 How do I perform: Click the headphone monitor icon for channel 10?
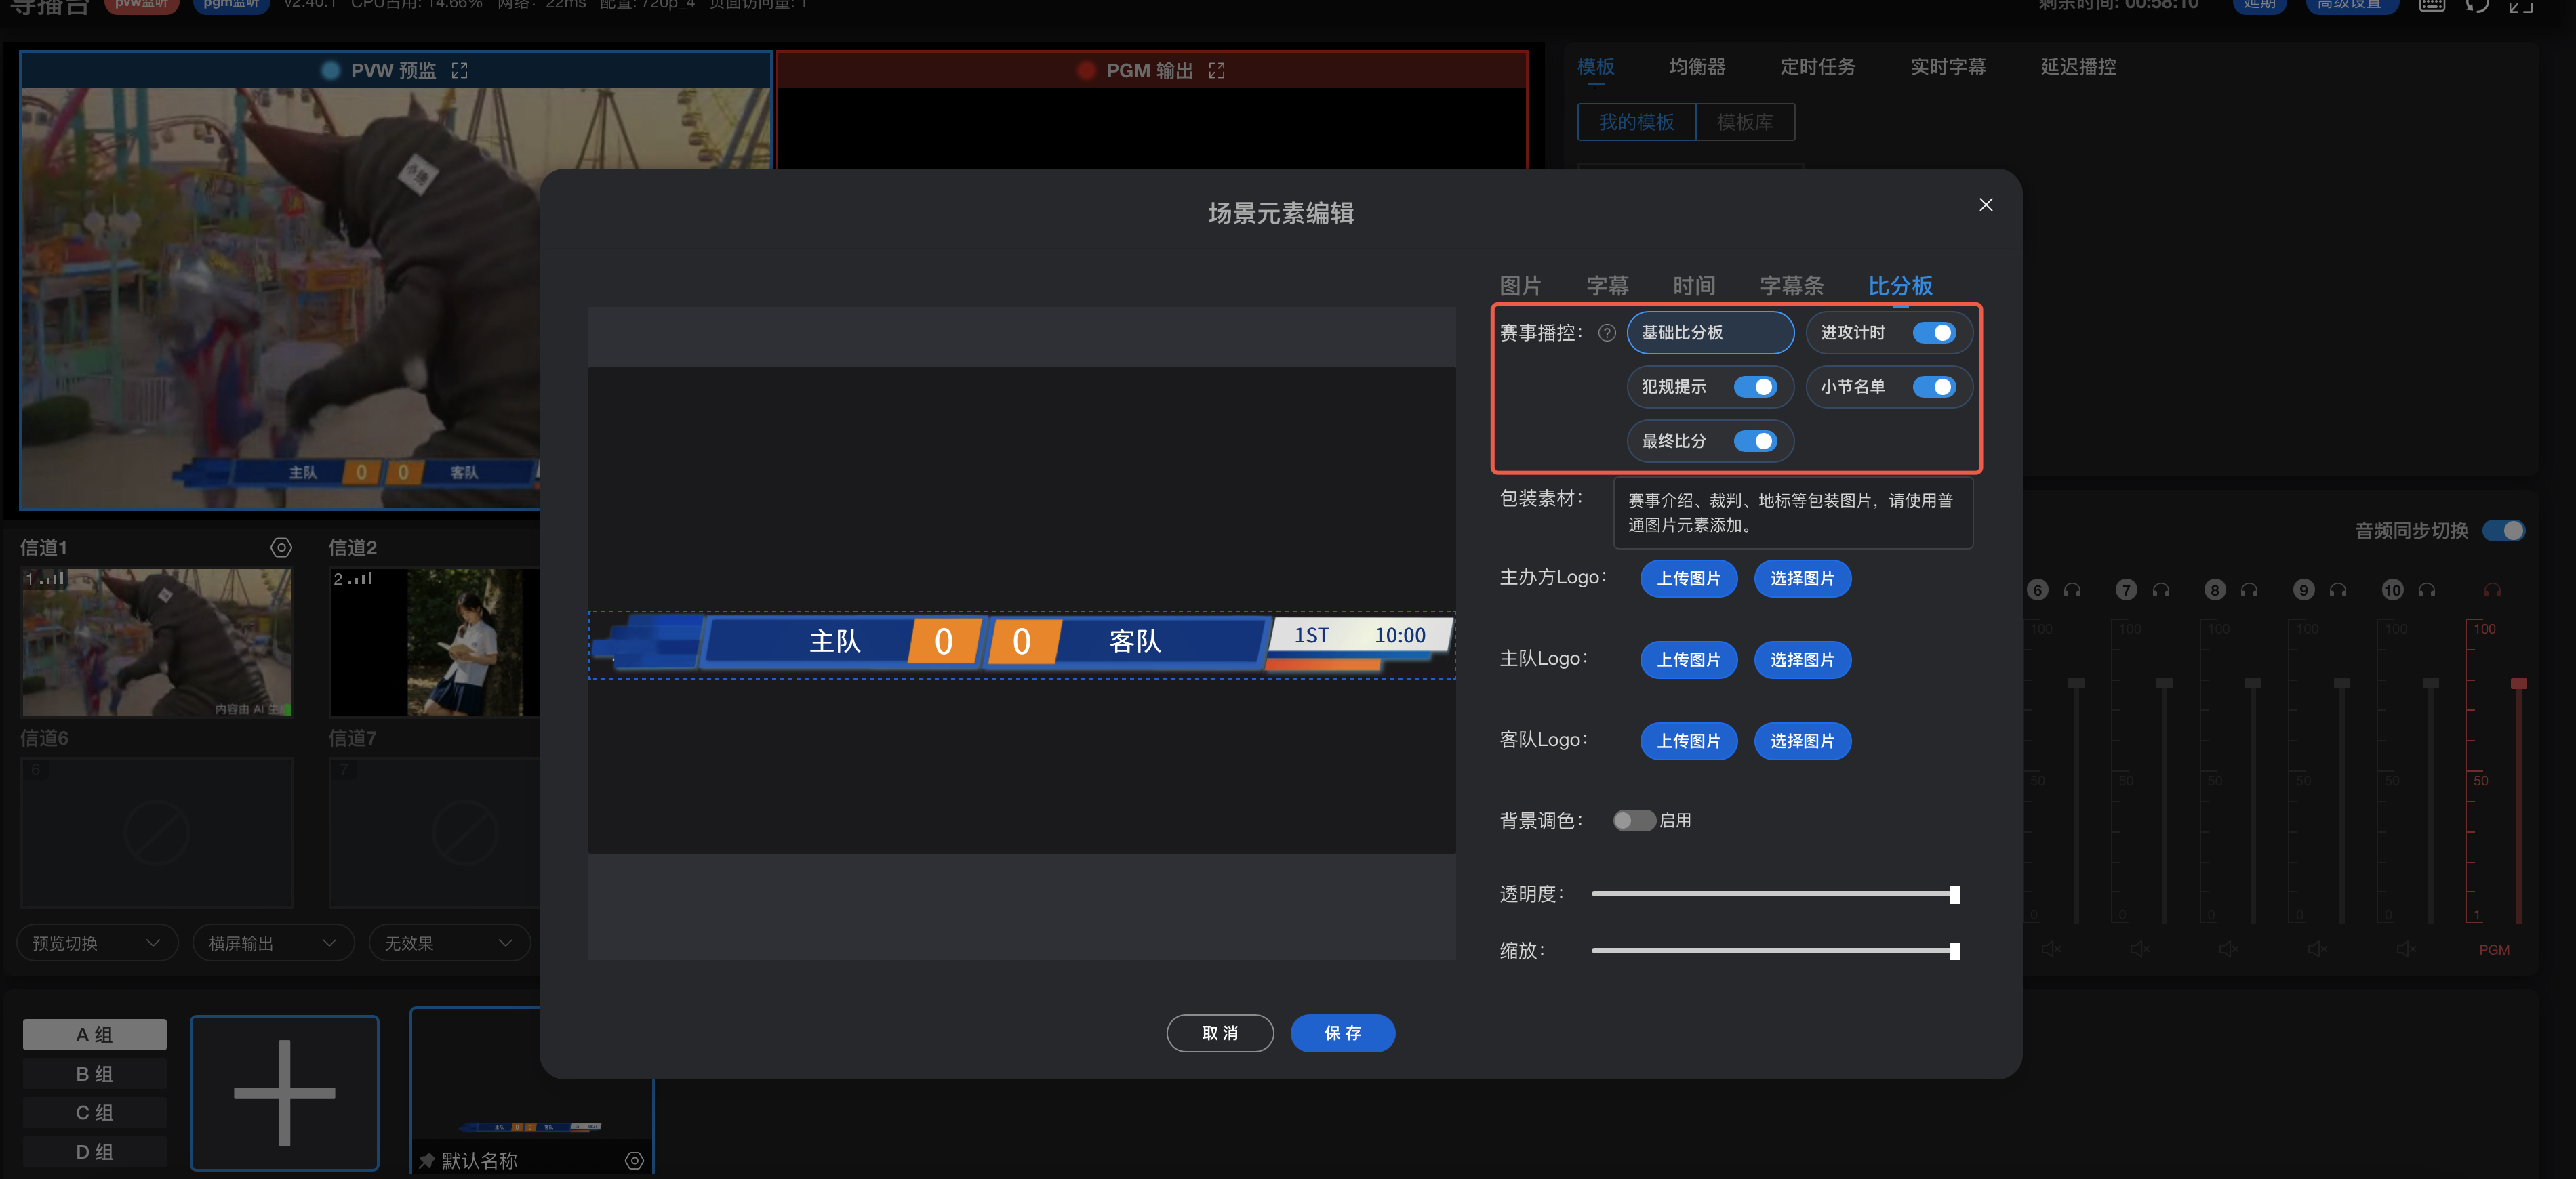click(2427, 590)
